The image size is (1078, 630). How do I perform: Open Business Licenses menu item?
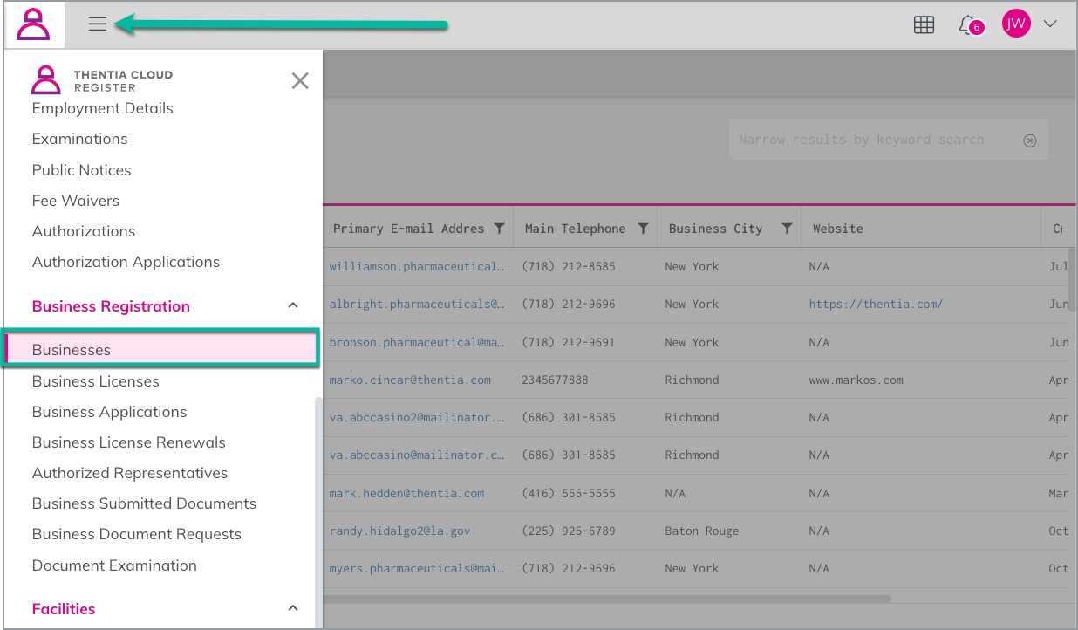click(96, 381)
